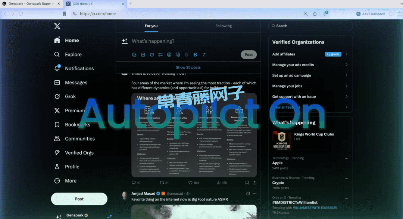Open Notifications in the sidebar
Image resolution: width=403 pixels, height=219 pixels.
tap(74, 68)
